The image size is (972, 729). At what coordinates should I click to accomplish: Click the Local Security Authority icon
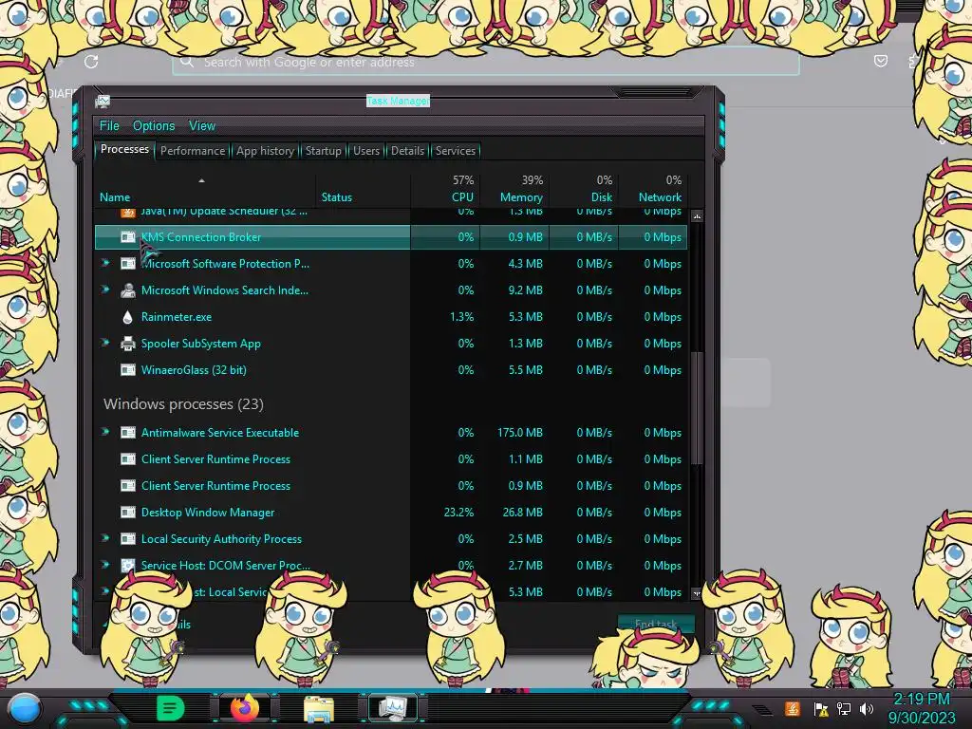pyautogui.click(x=128, y=539)
